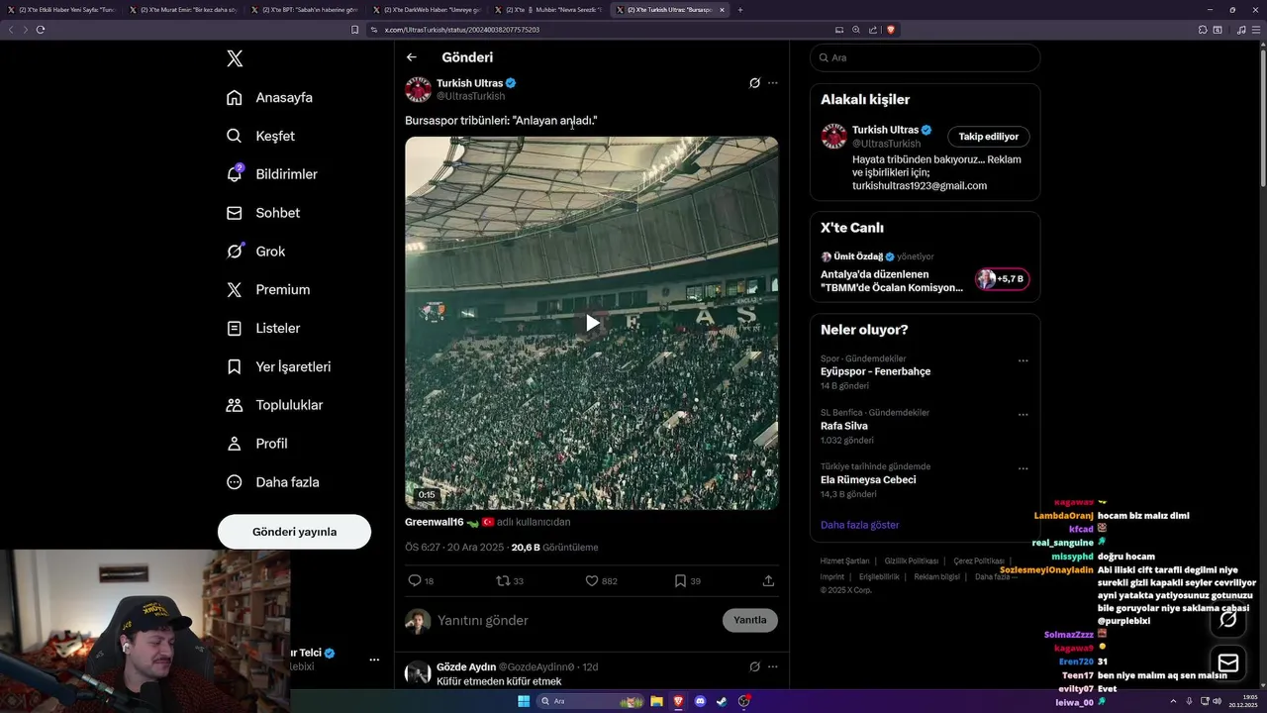Screen dimensions: 1267x713
Task: Click the address bar URL
Action: click(462, 30)
